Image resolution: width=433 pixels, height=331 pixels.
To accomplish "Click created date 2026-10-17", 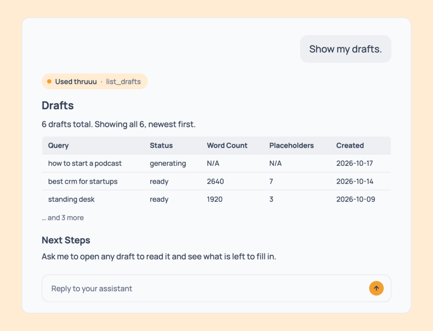I will 354,164.
